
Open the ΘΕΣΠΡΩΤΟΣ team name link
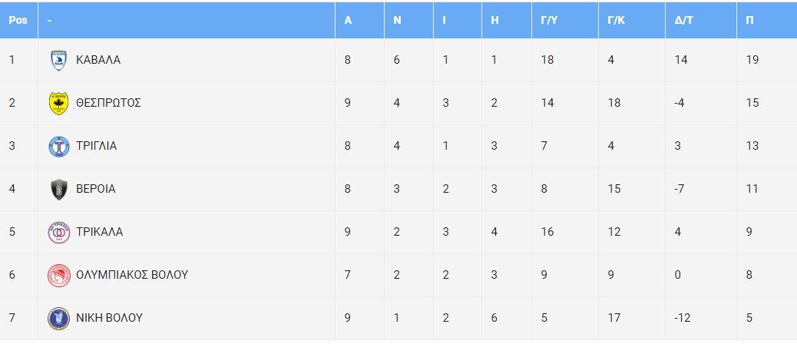108,103
